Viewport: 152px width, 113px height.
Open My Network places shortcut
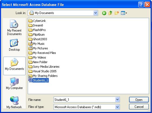pos(14,102)
